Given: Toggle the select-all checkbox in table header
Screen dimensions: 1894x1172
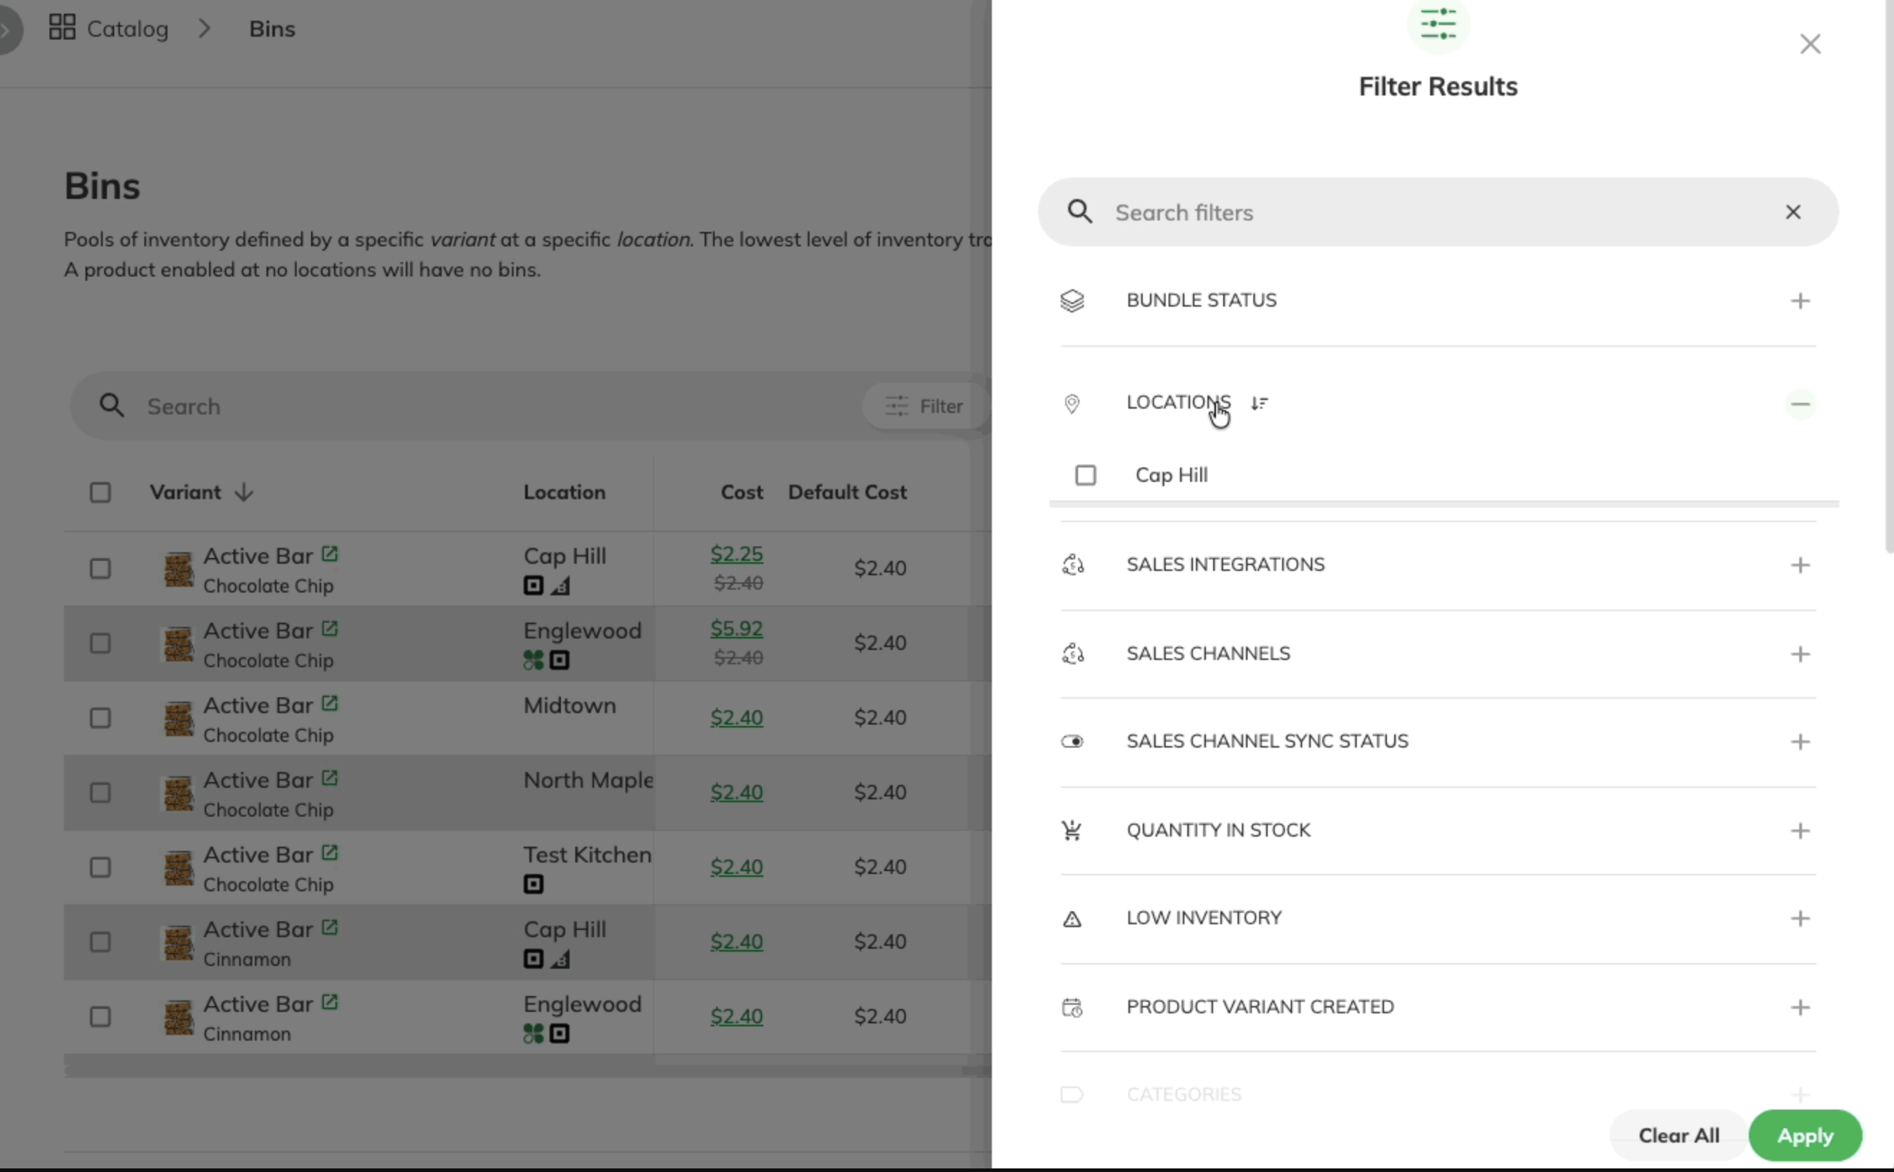Looking at the screenshot, I should pos(100,493).
